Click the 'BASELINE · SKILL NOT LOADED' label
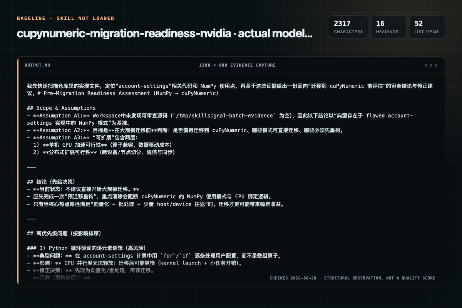The height and width of the screenshot is (308, 462). pyautogui.click(x=65, y=18)
